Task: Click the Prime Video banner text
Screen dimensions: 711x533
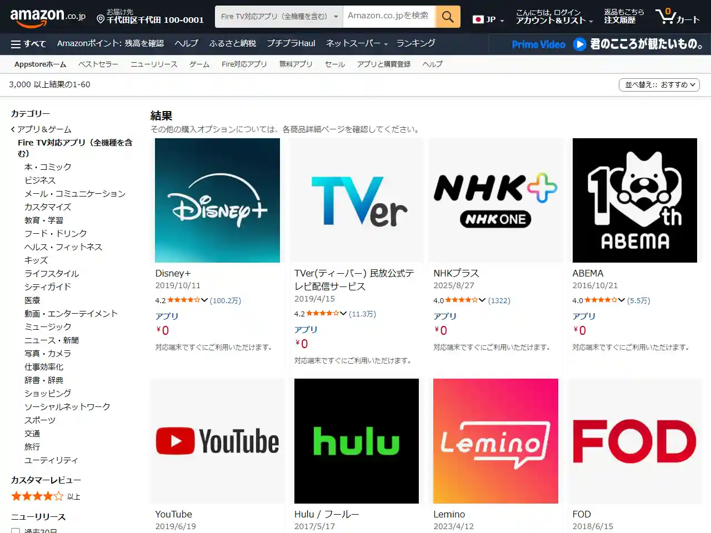Action: (x=539, y=44)
